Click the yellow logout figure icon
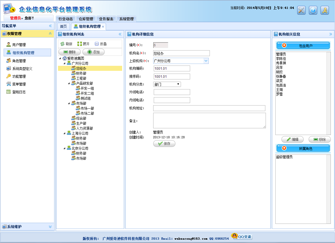The image size is (335, 243). tap(325, 10)
